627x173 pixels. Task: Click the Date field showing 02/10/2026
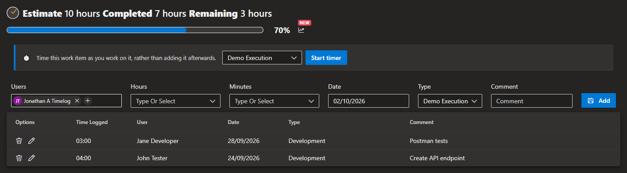click(368, 101)
